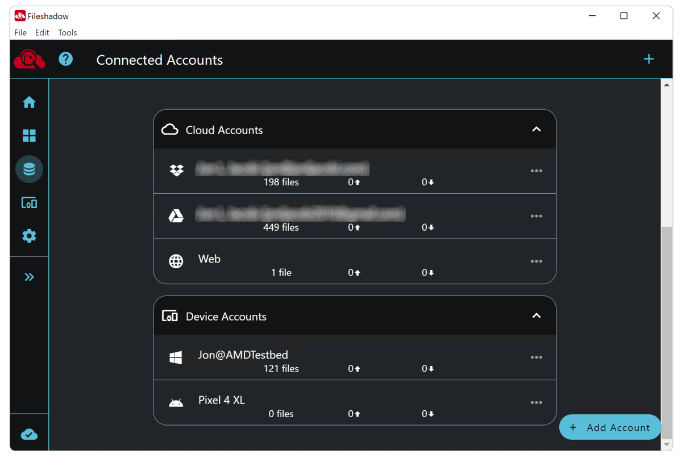Click the Device Accounts header icon

coord(170,316)
